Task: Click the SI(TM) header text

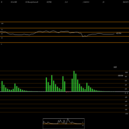Action: pyautogui.click(x=49, y=2)
